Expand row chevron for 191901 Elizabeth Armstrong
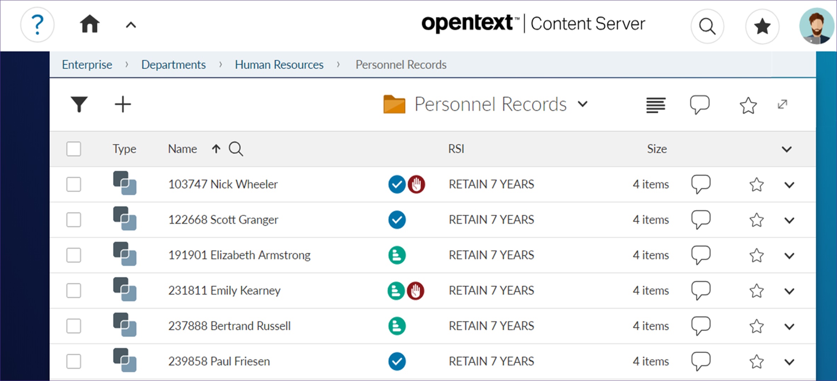 click(789, 256)
